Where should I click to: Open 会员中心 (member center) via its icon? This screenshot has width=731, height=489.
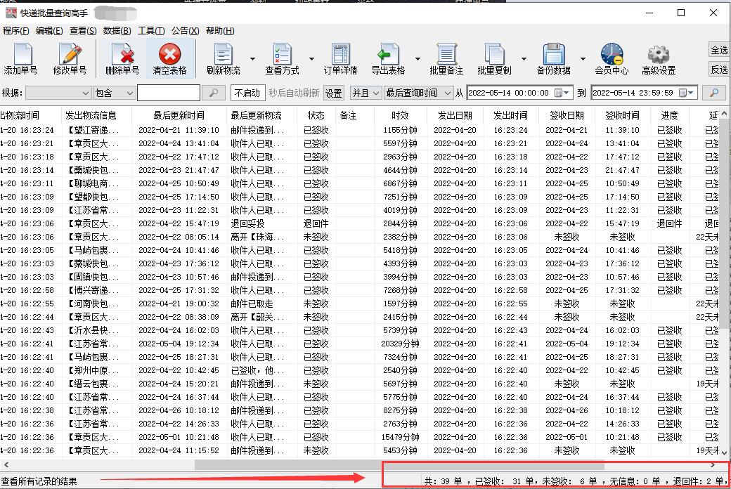pyautogui.click(x=611, y=56)
